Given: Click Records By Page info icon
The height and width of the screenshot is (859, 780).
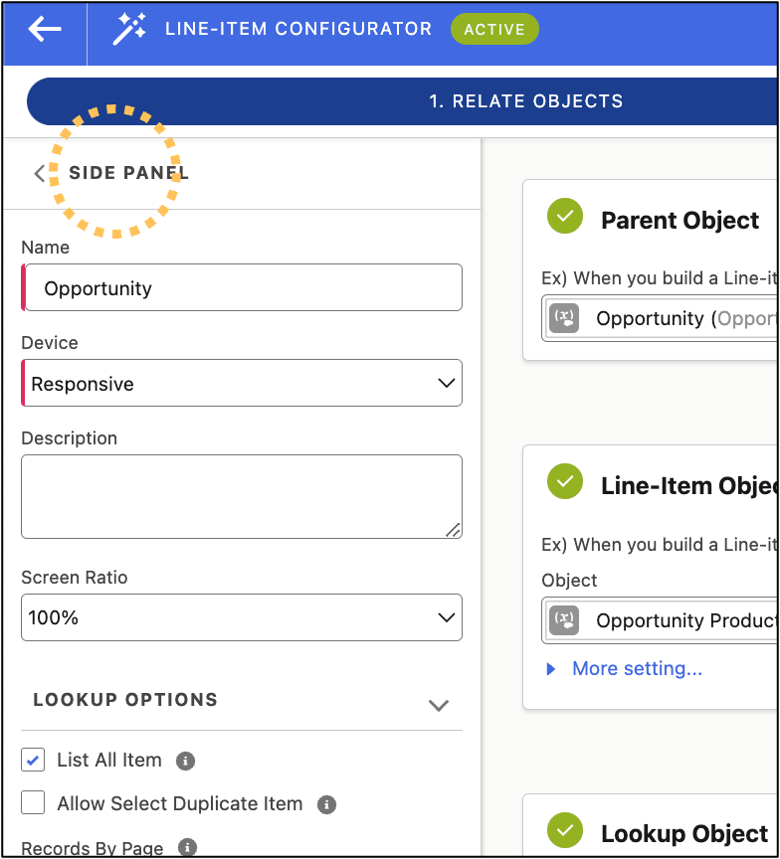Looking at the screenshot, I should tap(187, 847).
